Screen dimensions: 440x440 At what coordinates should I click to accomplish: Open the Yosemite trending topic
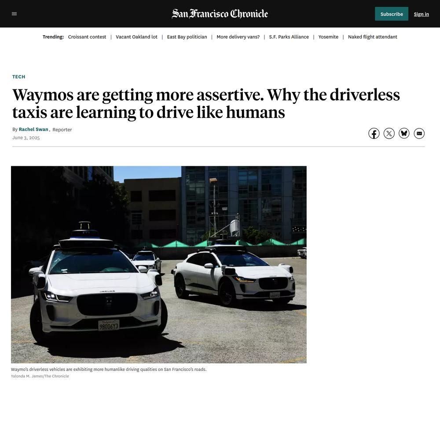click(328, 37)
